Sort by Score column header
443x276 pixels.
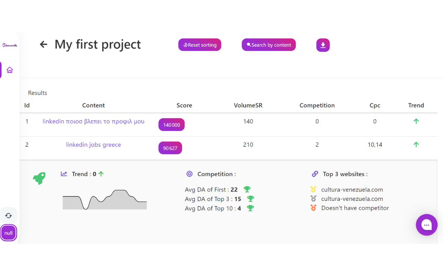[x=184, y=106]
